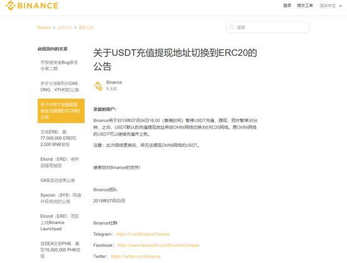Open sidebar article 在DEX交易PHB
The width and height of the screenshot is (347, 263).
pos(60,250)
